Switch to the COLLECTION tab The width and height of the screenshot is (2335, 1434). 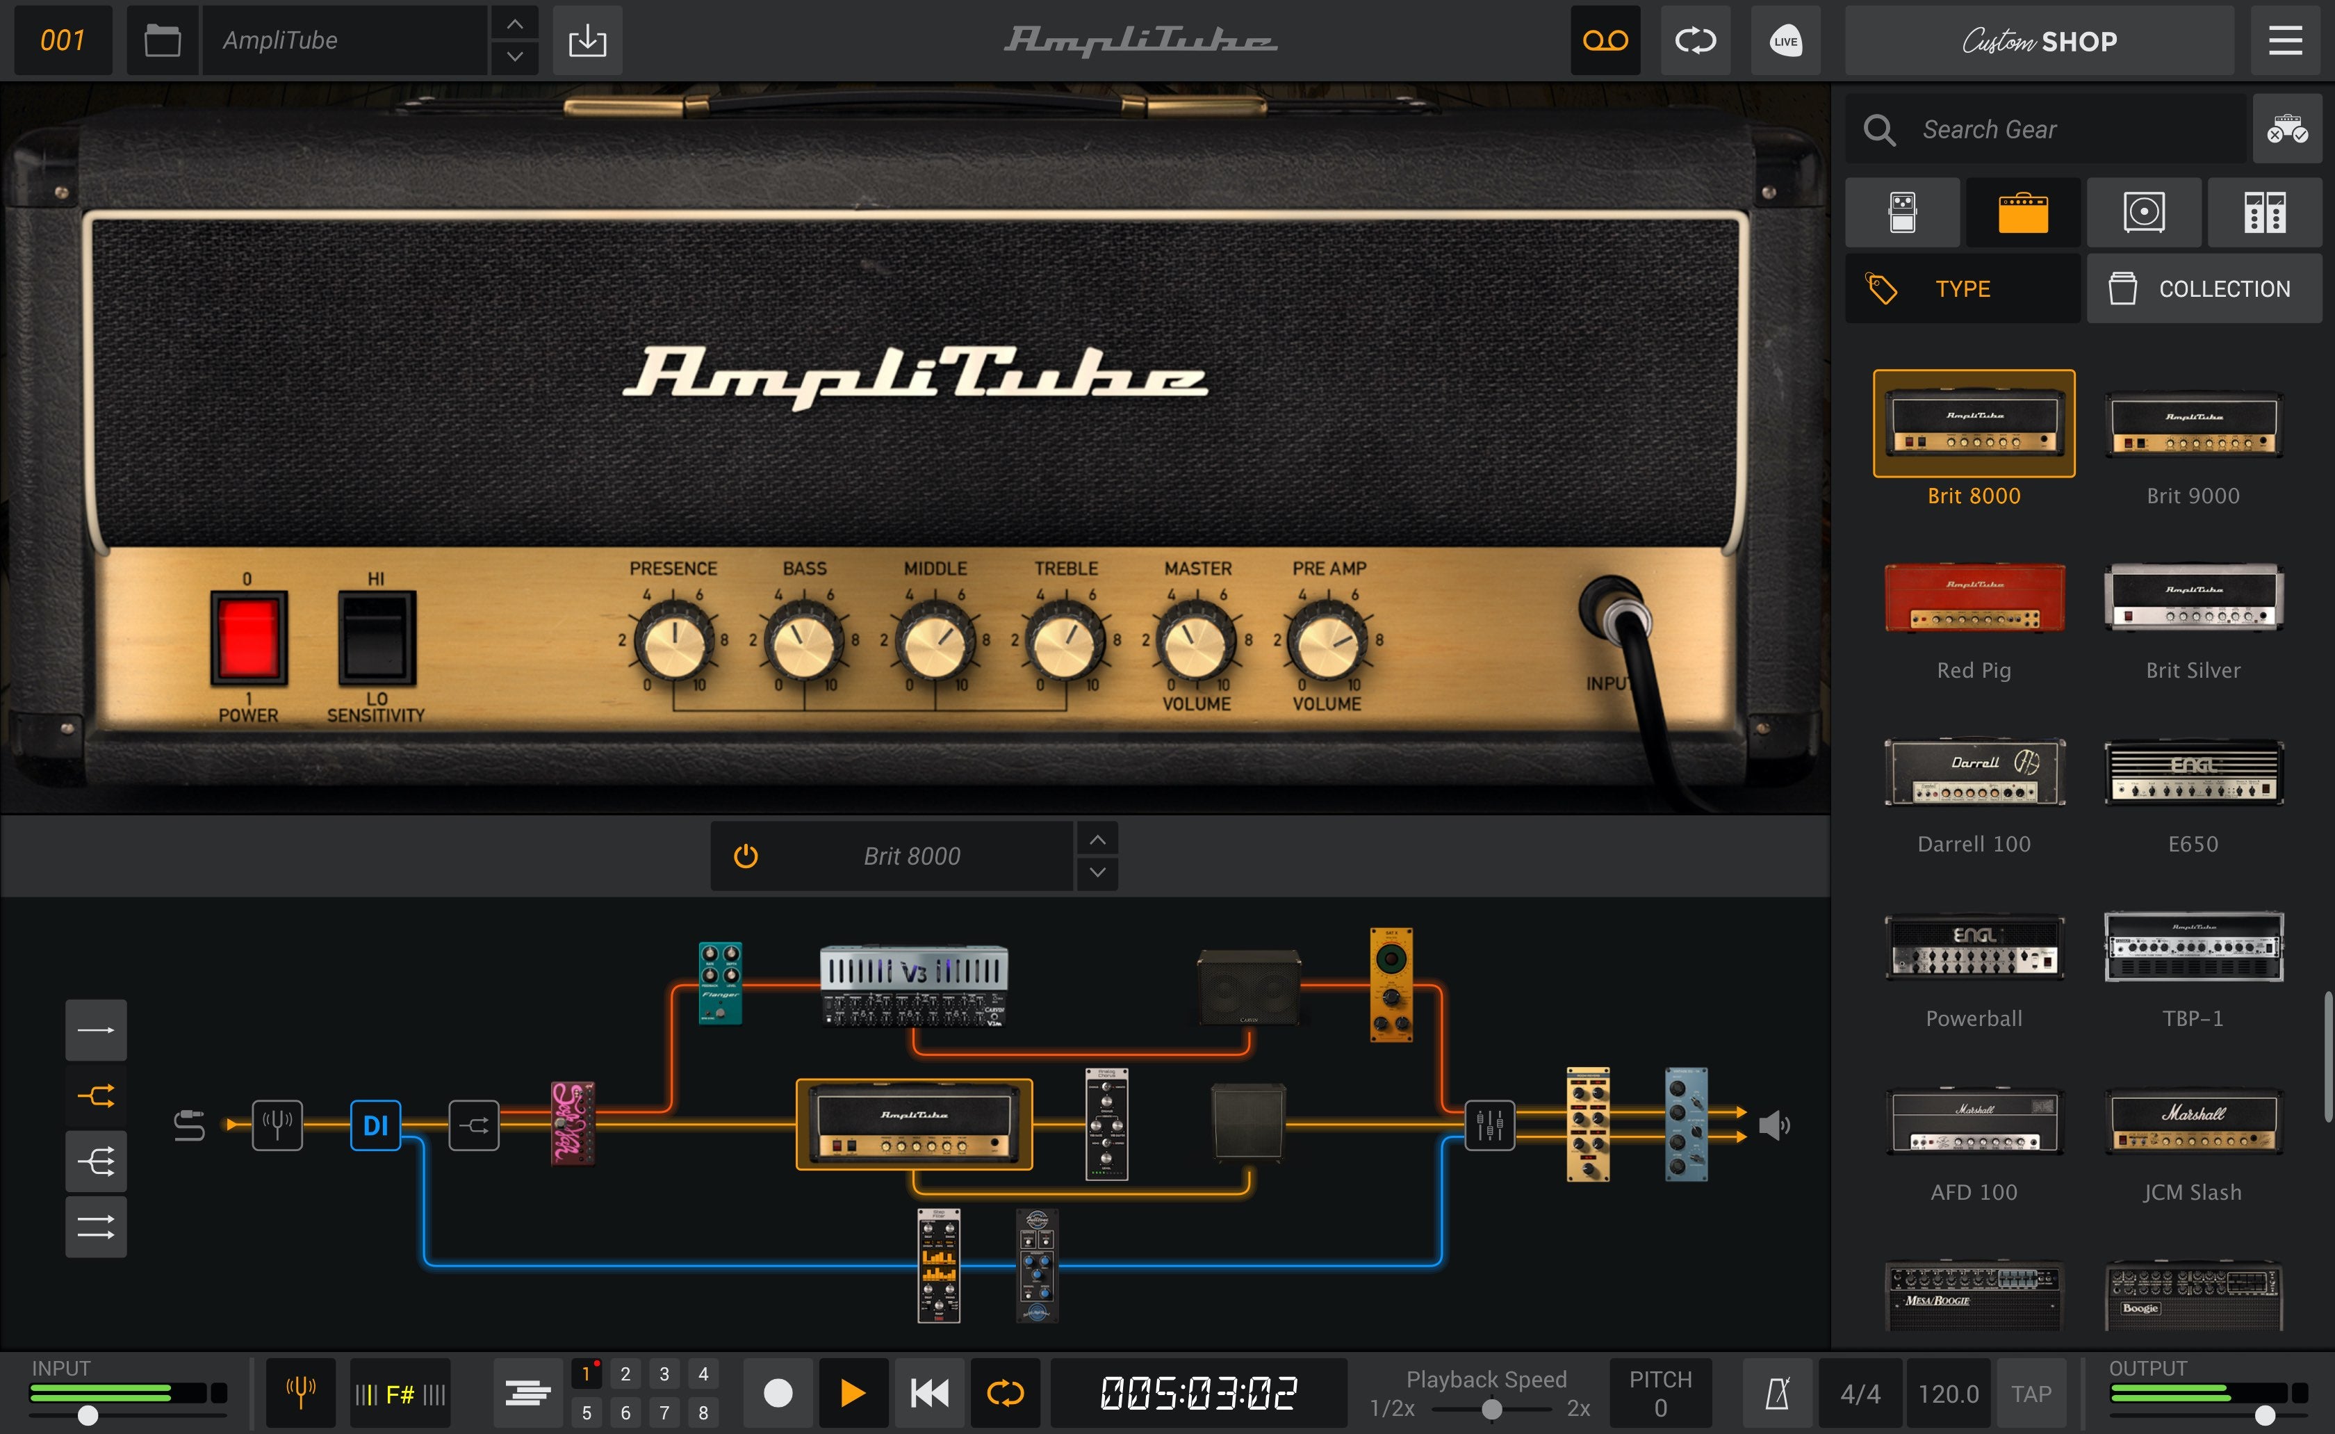[x=2204, y=288]
